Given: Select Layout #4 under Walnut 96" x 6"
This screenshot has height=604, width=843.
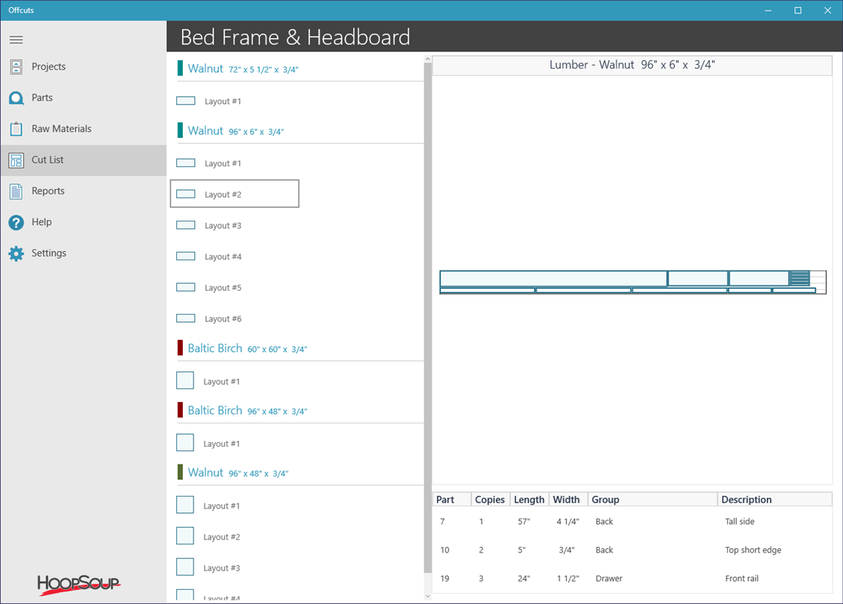Looking at the screenshot, I should [x=234, y=257].
